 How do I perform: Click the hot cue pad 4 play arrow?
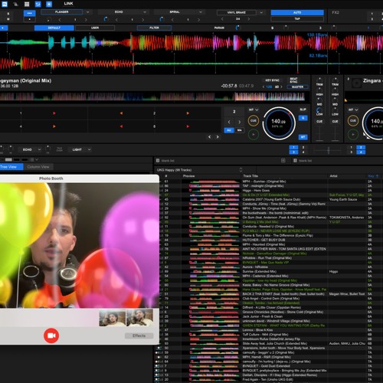pyautogui.click(x=54, y=126)
